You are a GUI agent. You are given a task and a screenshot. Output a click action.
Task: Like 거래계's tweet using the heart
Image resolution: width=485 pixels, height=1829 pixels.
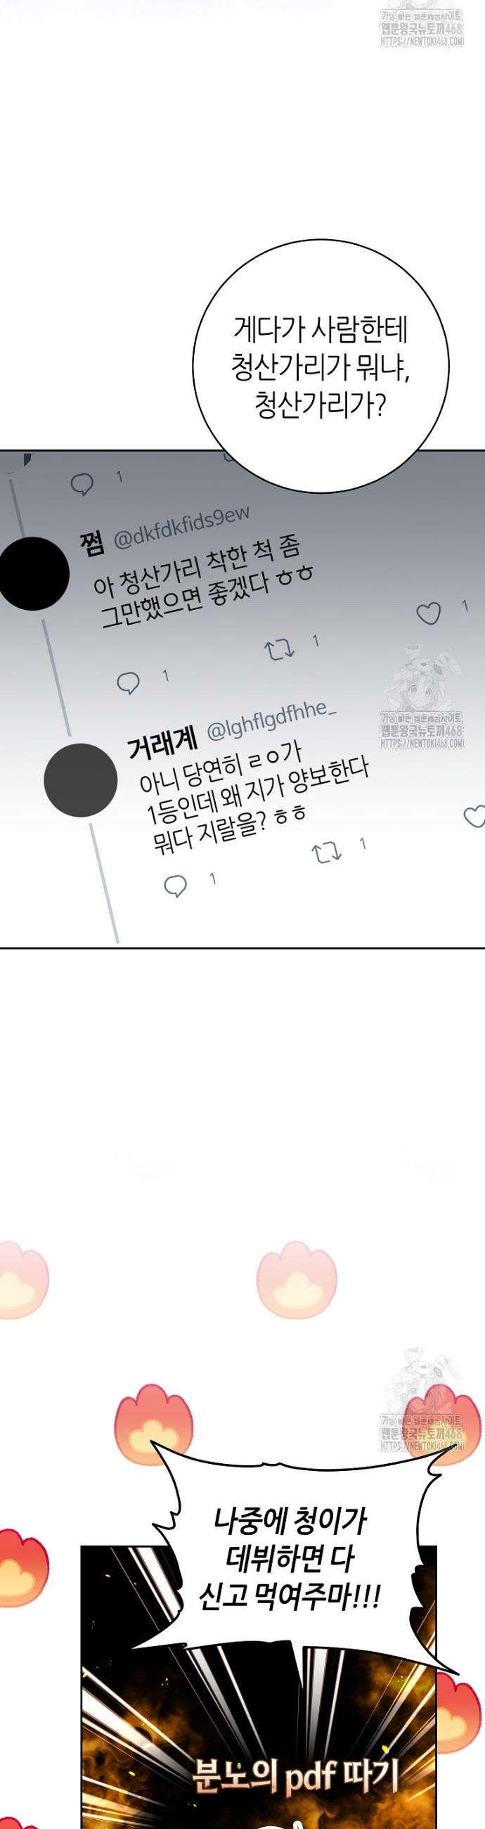click(x=474, y=817)
